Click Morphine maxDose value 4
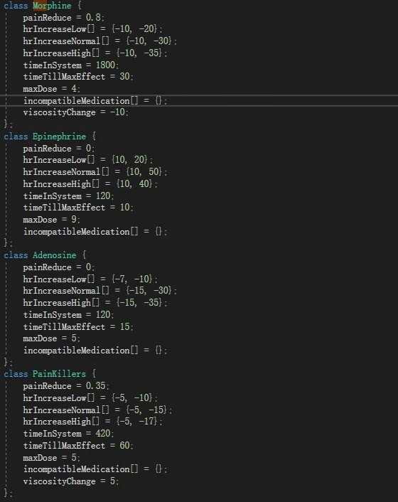The image size is (398, 502). click(74, 89)
